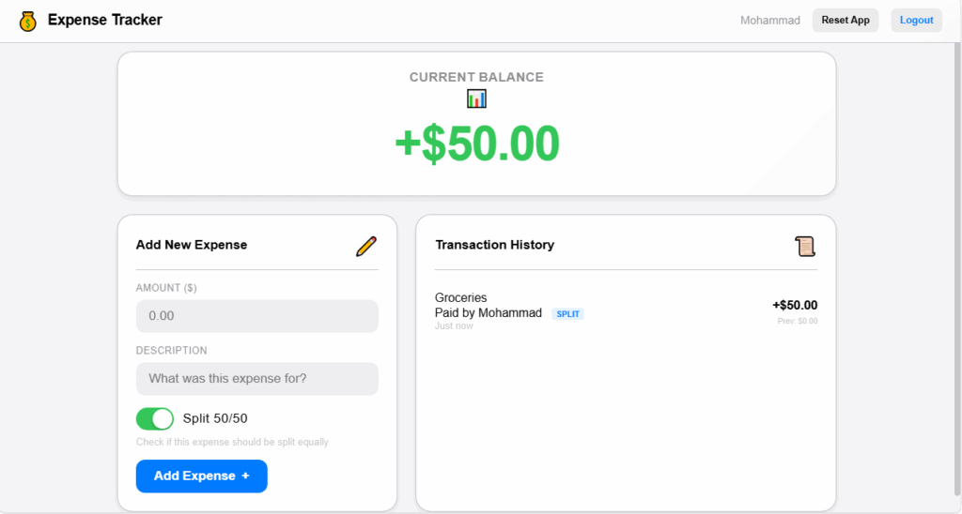Log out using the Logout button
Image resolution: width=962 pixels, height=514 pixels.
pyautogui.click(x=916, y=21)
